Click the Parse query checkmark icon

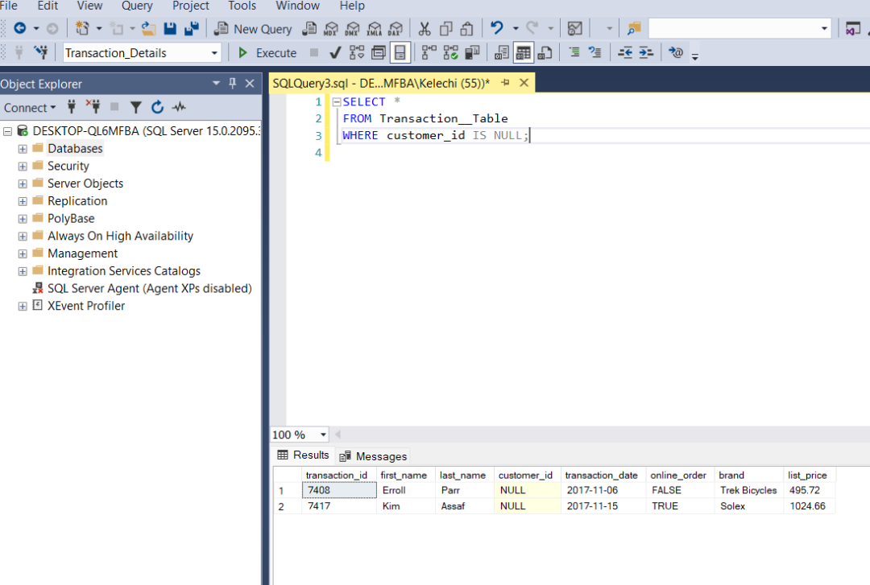pos(334,53)
